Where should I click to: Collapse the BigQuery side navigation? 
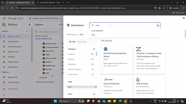click(x=4, y=95)
